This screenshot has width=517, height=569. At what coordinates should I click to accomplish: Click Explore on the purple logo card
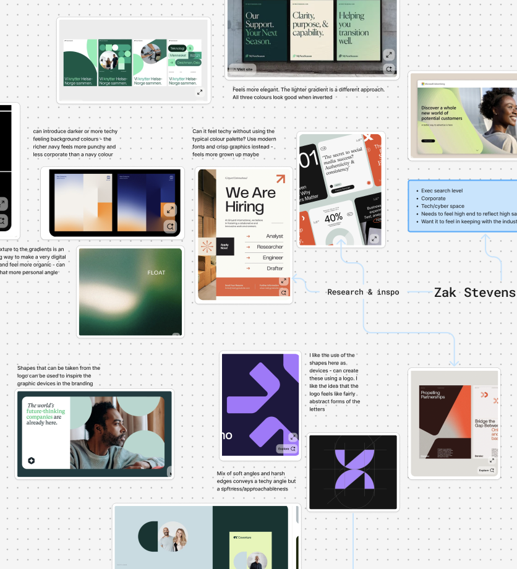click(x=283, y=449)
